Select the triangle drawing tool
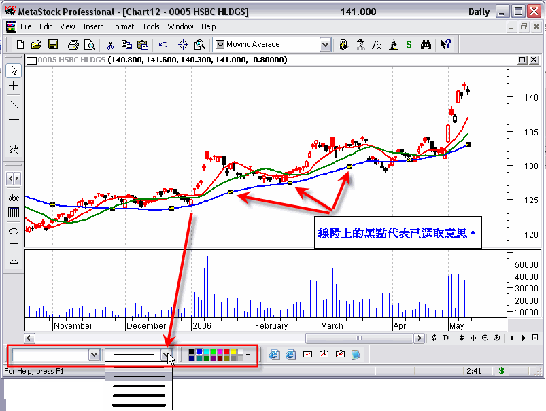Screen dimensions: 546x411 coord(14,262)
